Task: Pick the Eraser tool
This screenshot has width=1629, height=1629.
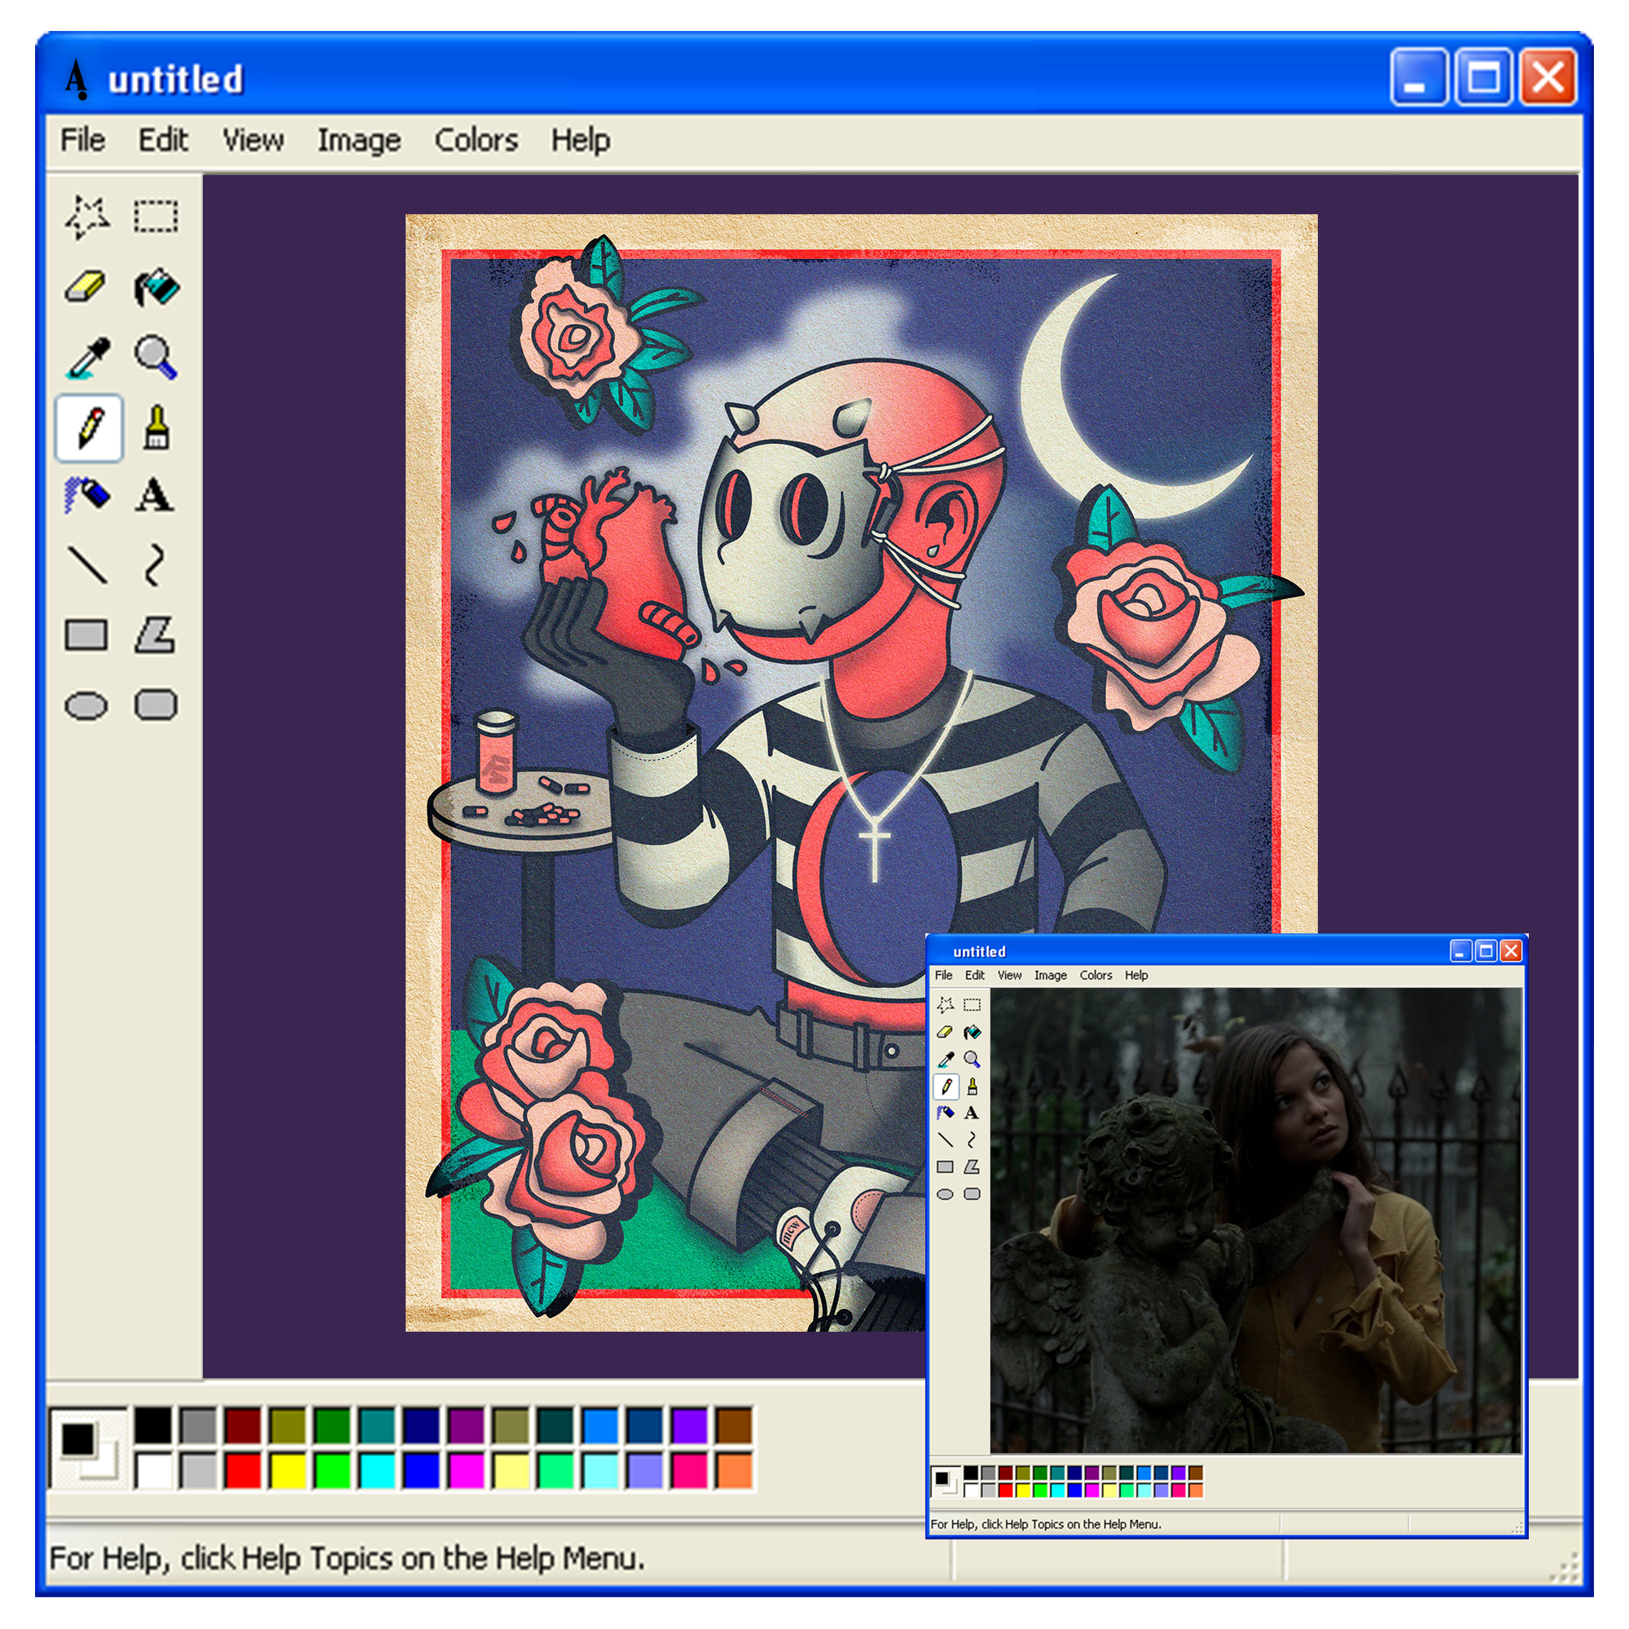Action: click(x=86, y=288)
